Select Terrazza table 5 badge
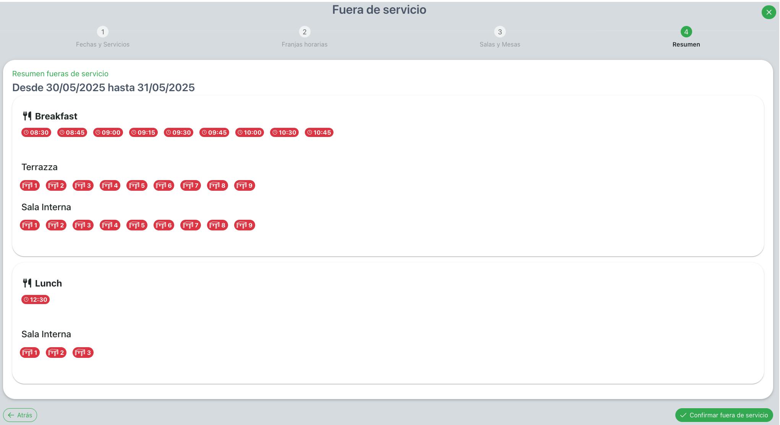This screenshot has height=425, width=780. pos(137,185)
